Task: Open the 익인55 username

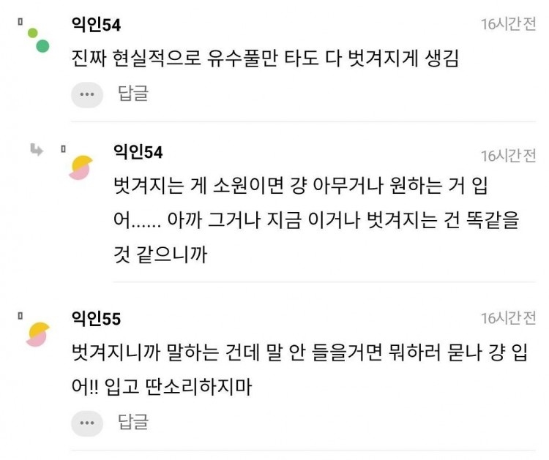Action: click(96, 319)
